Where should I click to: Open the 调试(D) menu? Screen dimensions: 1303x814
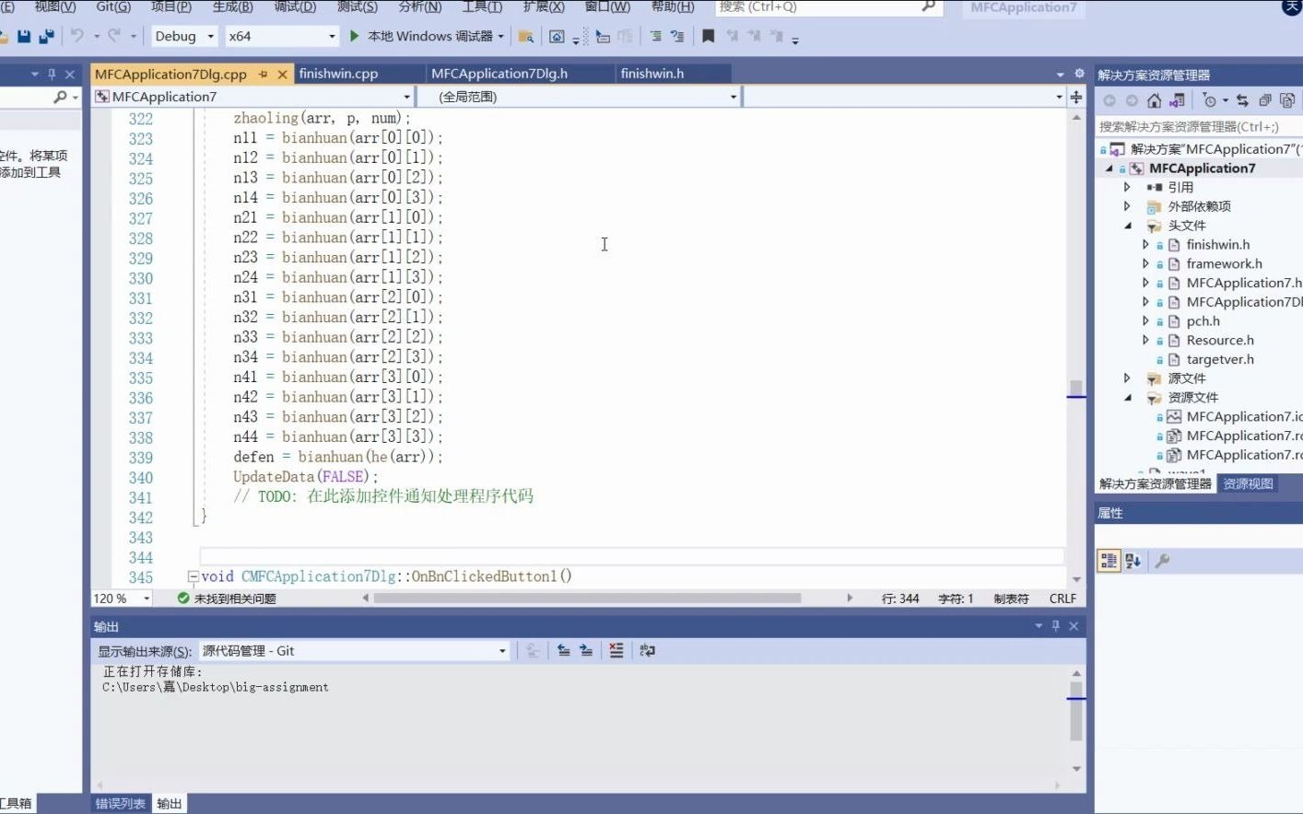(x=295, y=6)
